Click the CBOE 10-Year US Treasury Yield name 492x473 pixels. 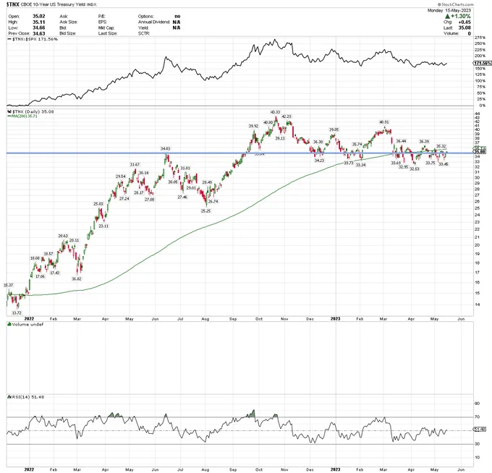(x=54, y=4)
